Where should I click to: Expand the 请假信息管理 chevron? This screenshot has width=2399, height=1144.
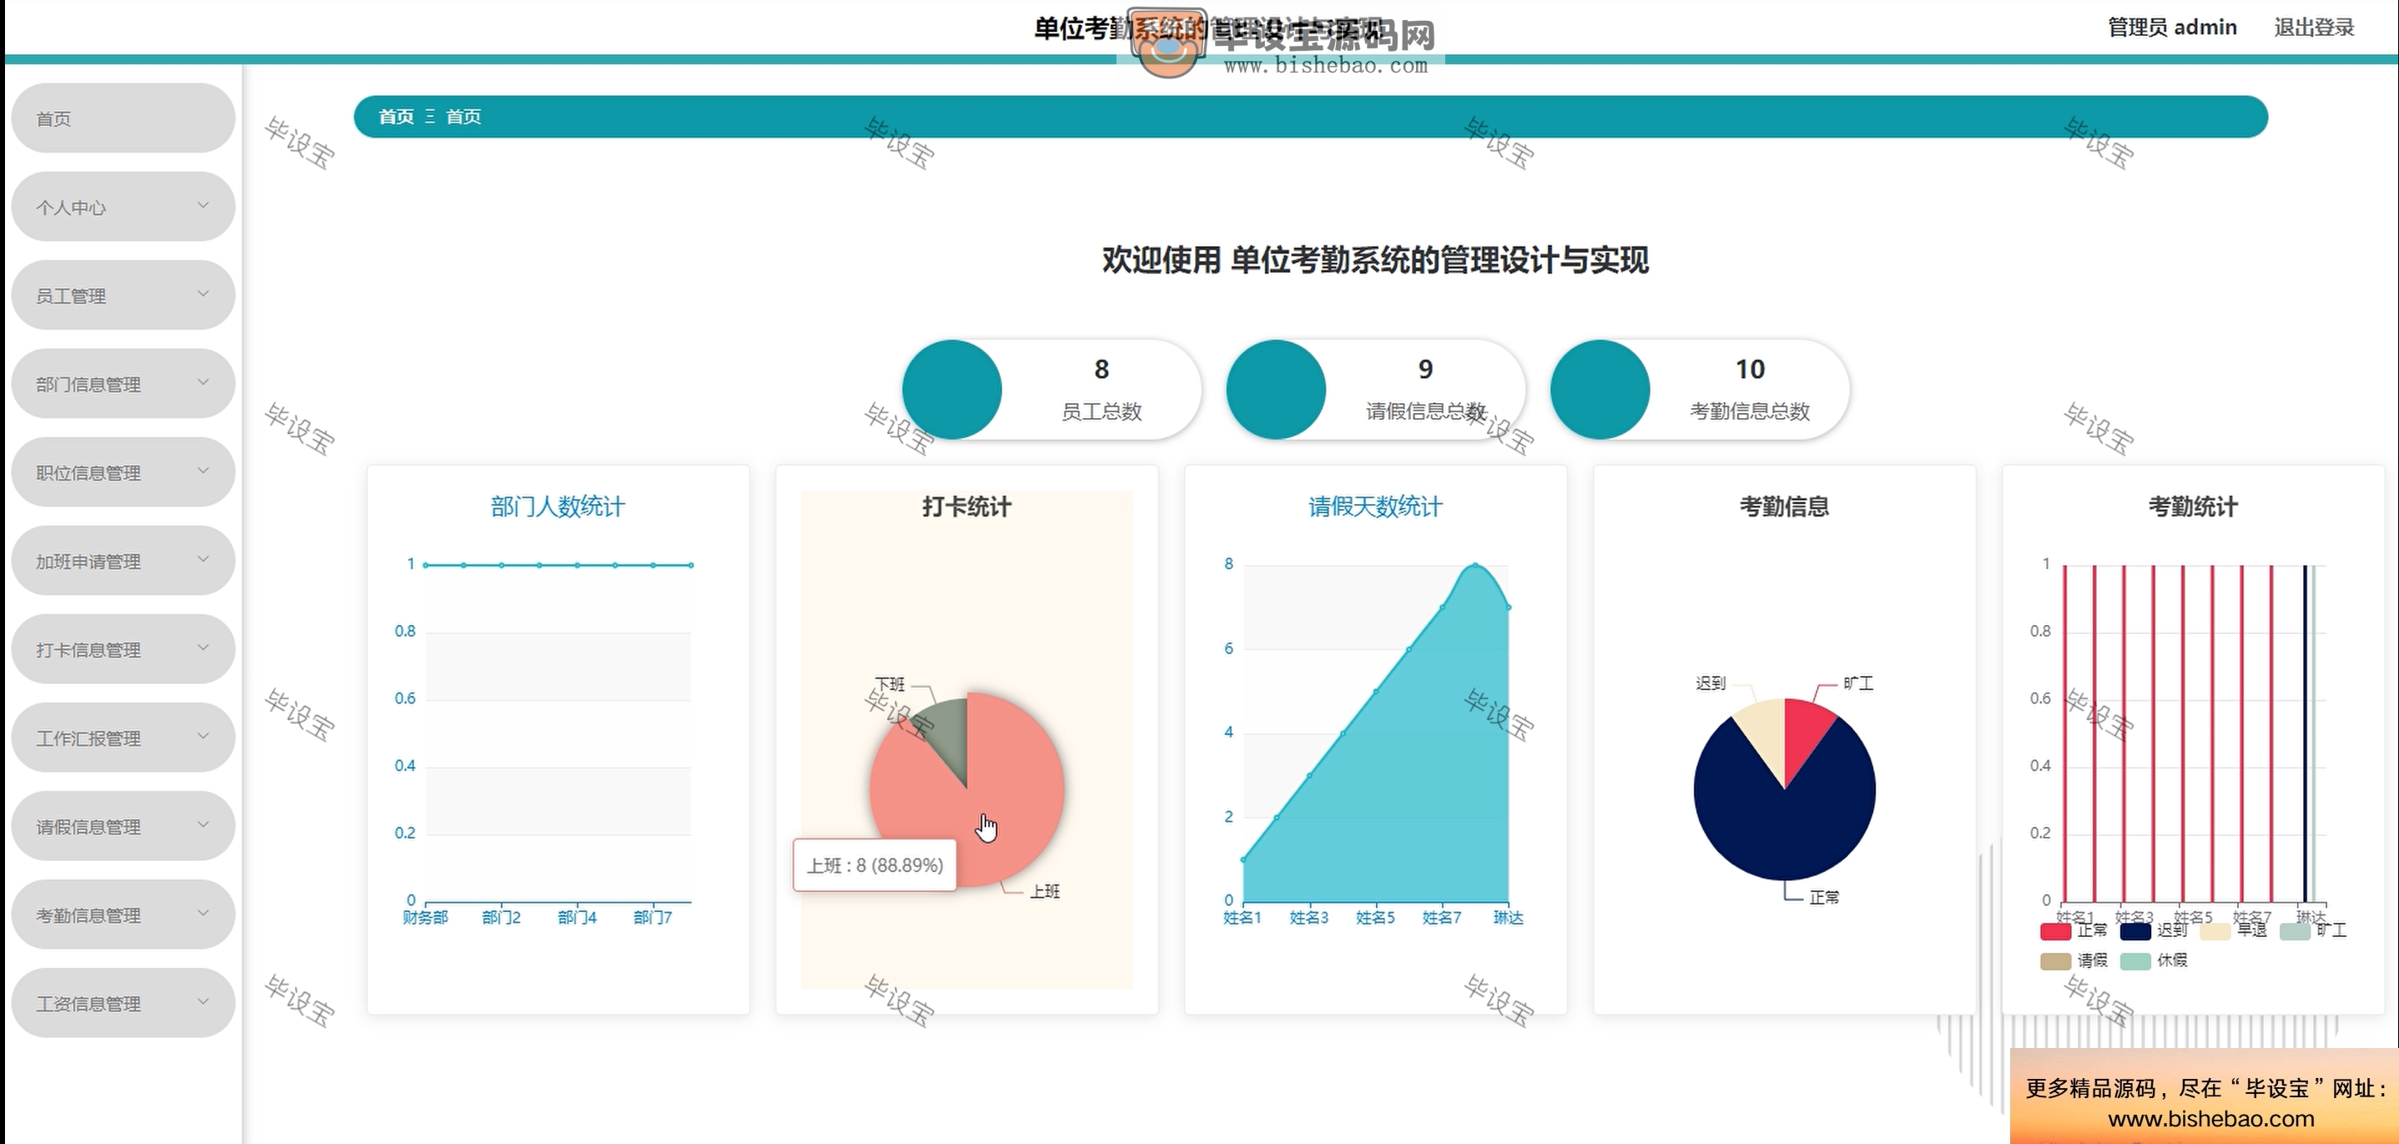[x=203, y=824]
